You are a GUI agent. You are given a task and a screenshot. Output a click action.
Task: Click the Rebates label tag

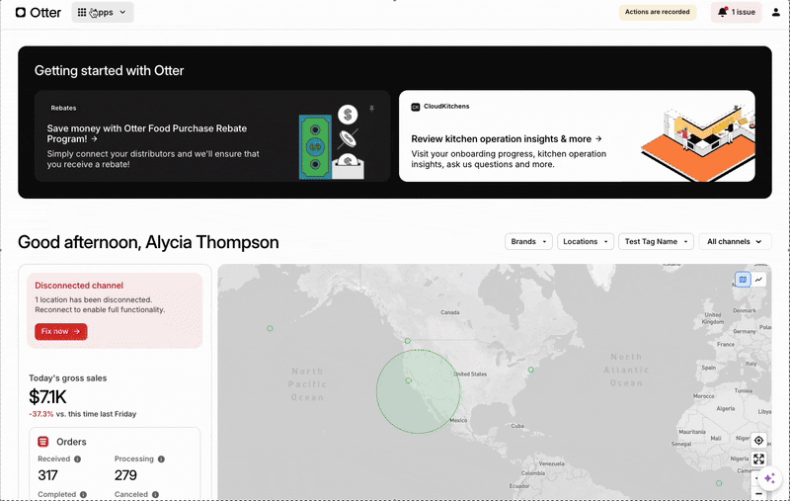[x=63, y=108]
